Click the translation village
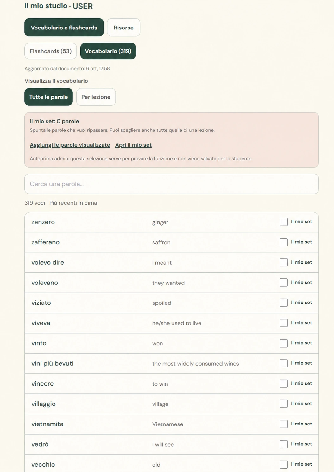This screenshot has width=334, height=472. click(160, 404)
